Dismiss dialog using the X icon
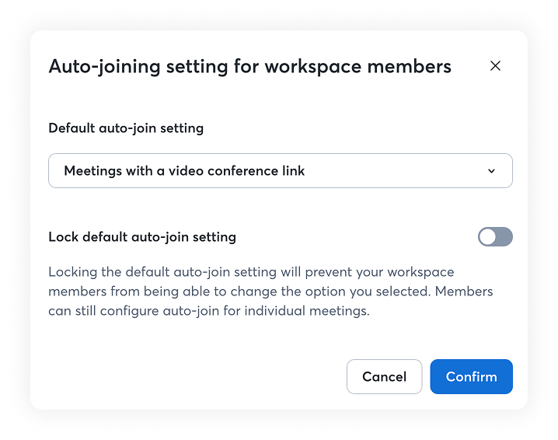This screenshot has height=440, width=558. (x=495, y=66)
